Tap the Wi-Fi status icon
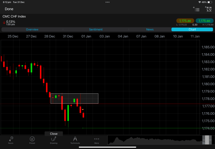The image size is (215, 149). (x=200, y=2)
